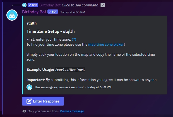
Task: Click the pencil icon on Enter Response button
Action: pyautogui.click(x=29, y=101)
